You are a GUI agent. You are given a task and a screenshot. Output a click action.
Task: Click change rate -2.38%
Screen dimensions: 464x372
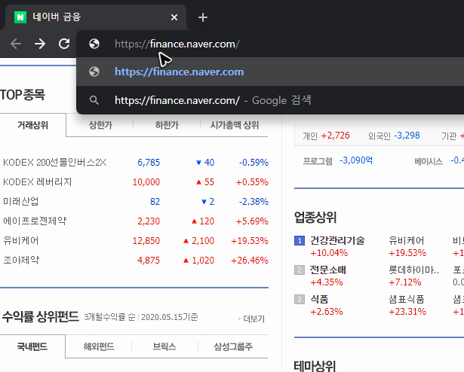pyautogui.click(x=254, y=202)
